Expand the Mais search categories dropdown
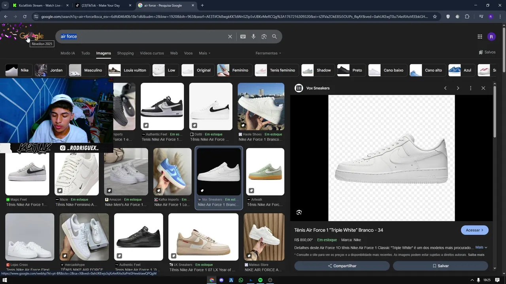506x284 pixels. [x=204, y=53]
